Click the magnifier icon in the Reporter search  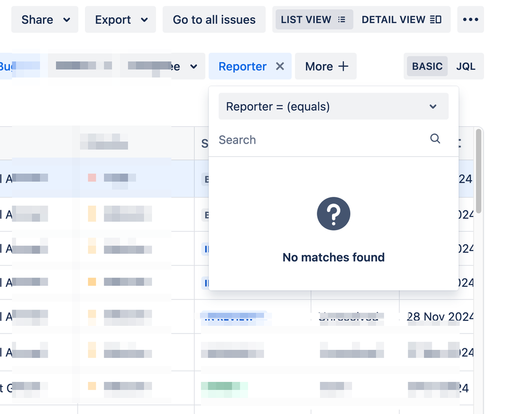[435, 139]
